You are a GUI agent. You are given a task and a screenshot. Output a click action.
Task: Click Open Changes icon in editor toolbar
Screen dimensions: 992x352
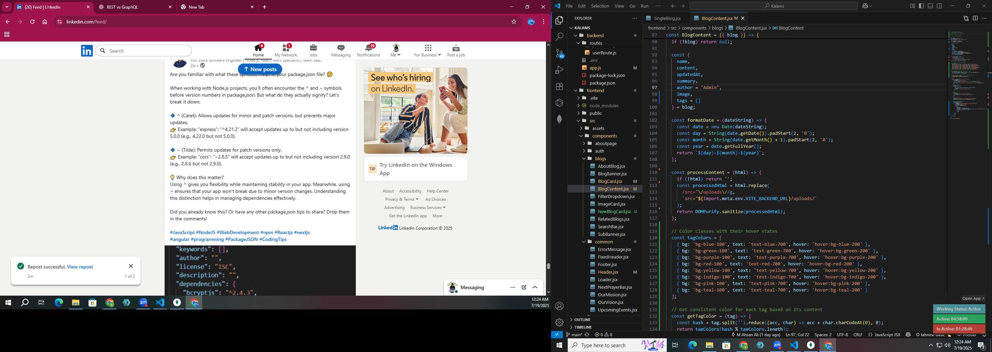[966, 18]
